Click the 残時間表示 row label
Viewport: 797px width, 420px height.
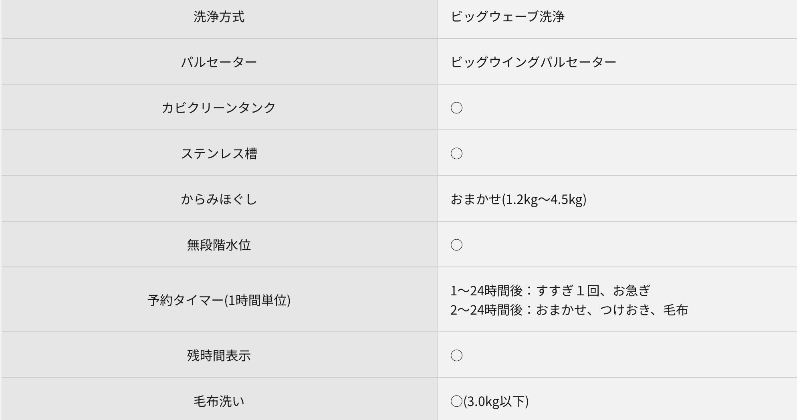click(x=219, y=355)
